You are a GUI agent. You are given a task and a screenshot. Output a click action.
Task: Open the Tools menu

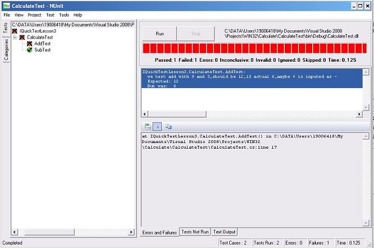point(64,15)
